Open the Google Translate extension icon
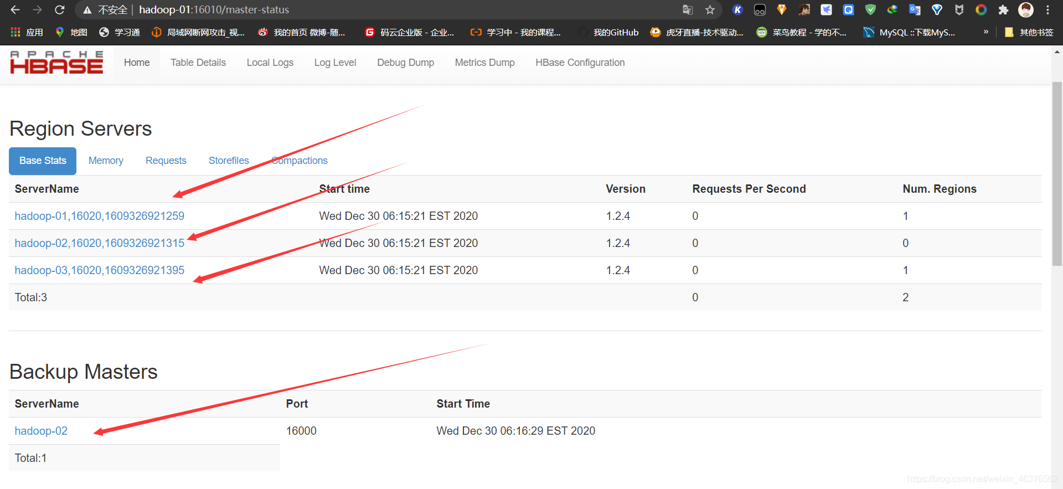This screenshot has width=1063, height=489. [x=915, y=10]
